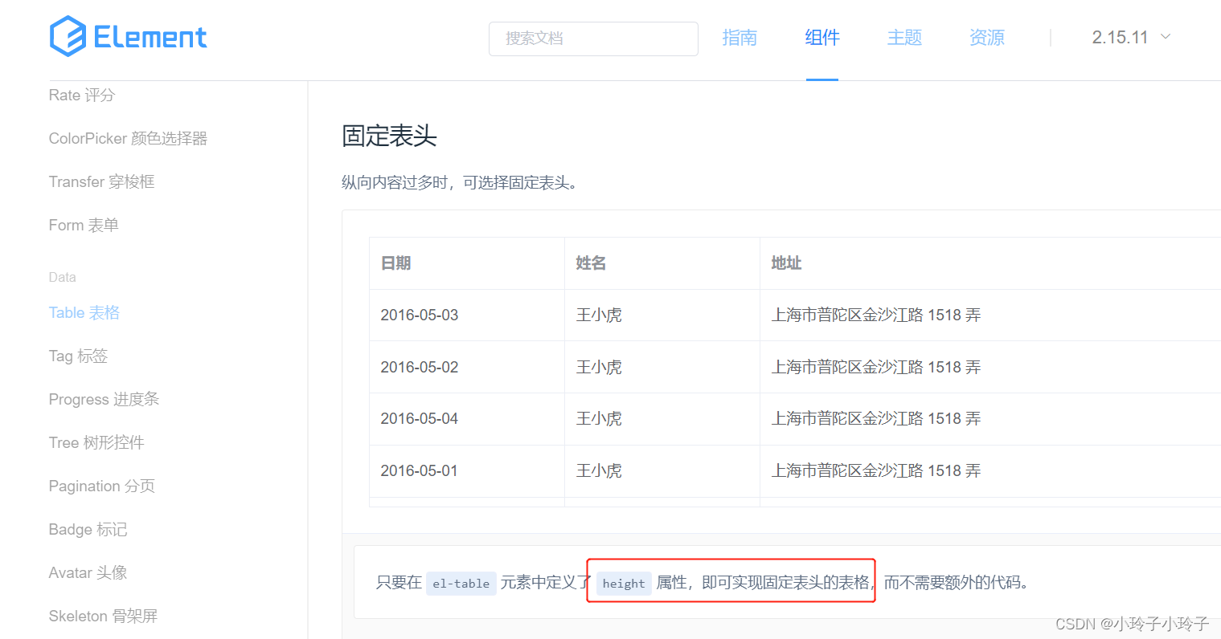
Task: Click address cell in 2016-05-01 row
Action: tap(876, 470)
